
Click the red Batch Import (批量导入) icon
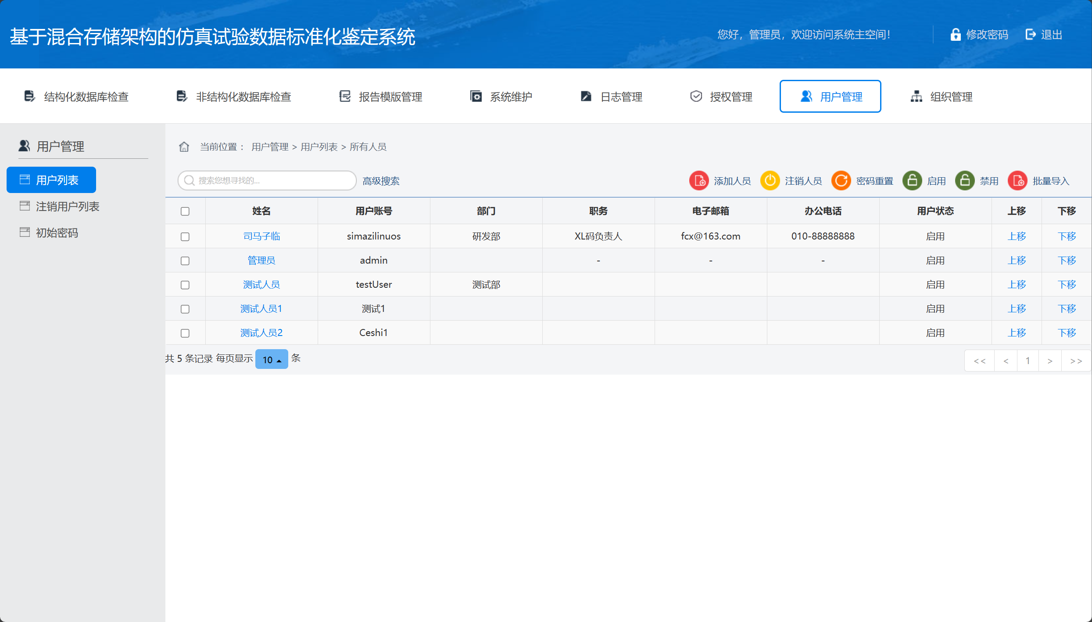click(x=1017, y=181)
